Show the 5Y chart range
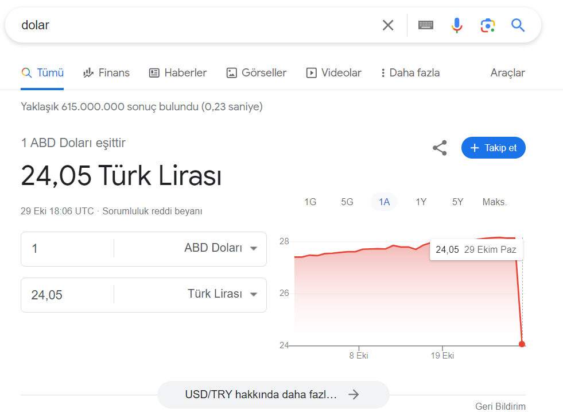 [x=457, y=202]
